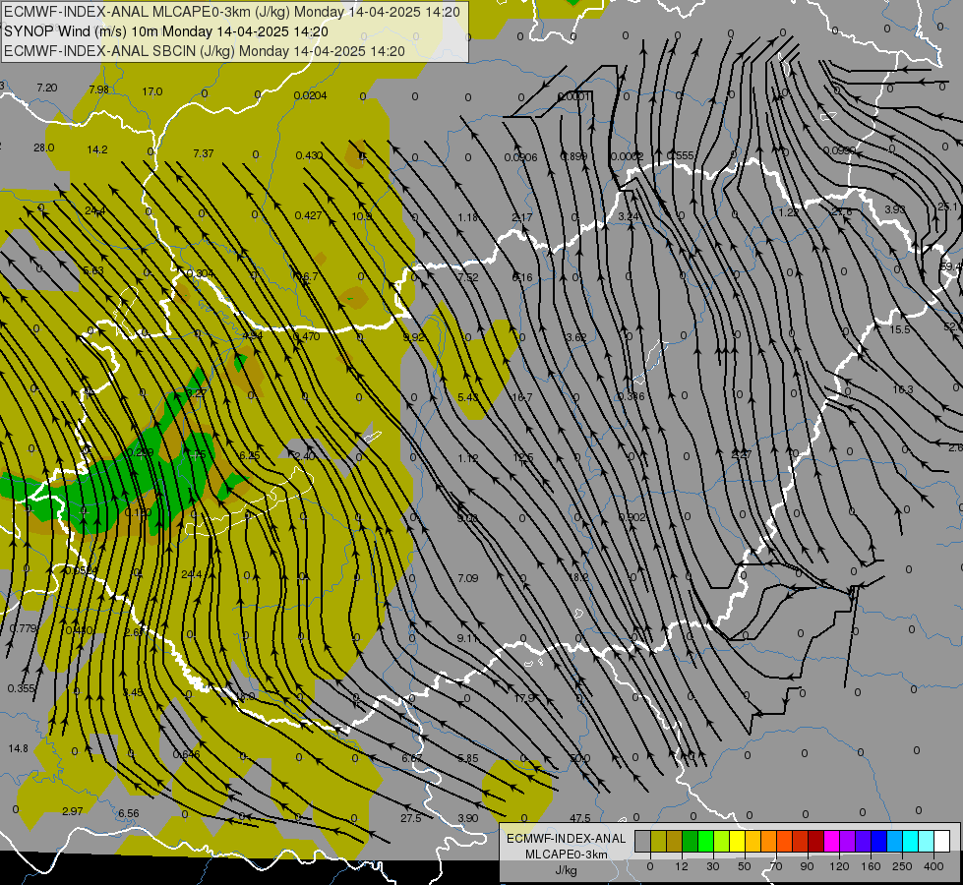The image size is (963, 885).
Task: Click the dark red legend swatch
Action: (816, 842)
